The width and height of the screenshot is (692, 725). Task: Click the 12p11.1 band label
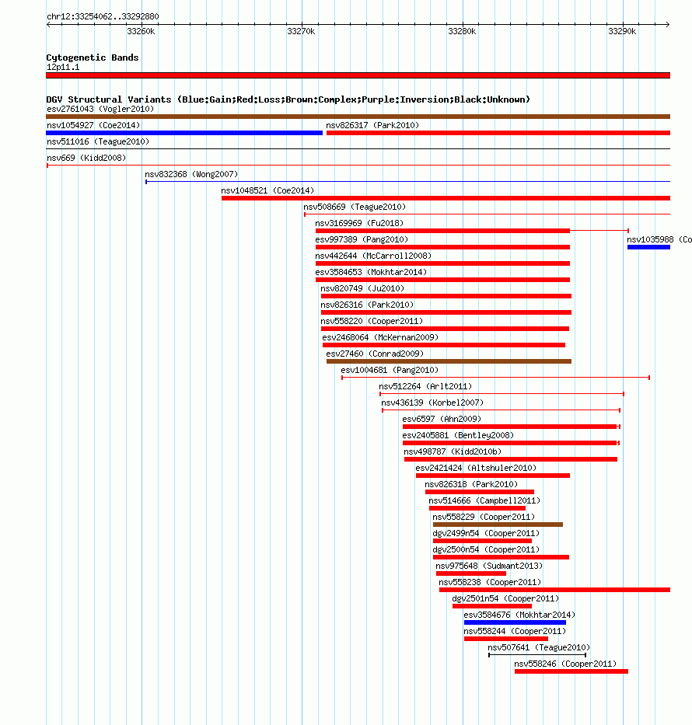[x=63, y=67]
